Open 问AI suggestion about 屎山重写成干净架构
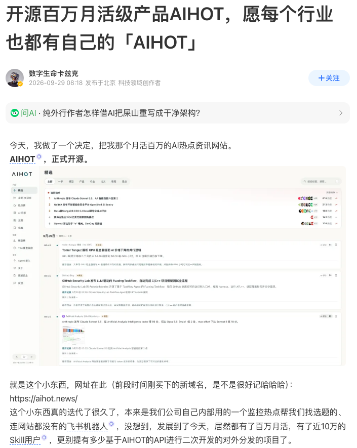Screen dimensions: 357x448 point(121,113)
